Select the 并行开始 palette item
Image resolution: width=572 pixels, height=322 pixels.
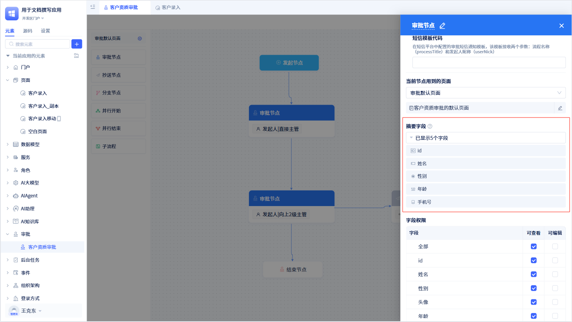(118, 110)
